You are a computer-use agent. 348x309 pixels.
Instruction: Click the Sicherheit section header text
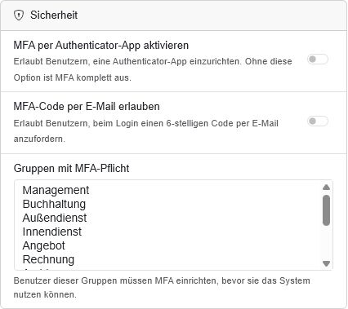54,15
